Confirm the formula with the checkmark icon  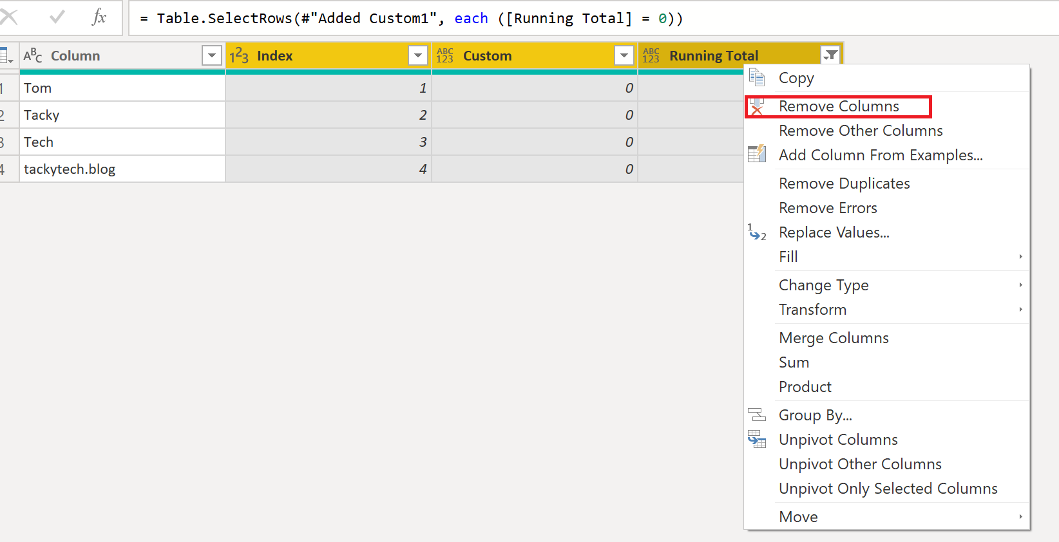tap(57, 17)
